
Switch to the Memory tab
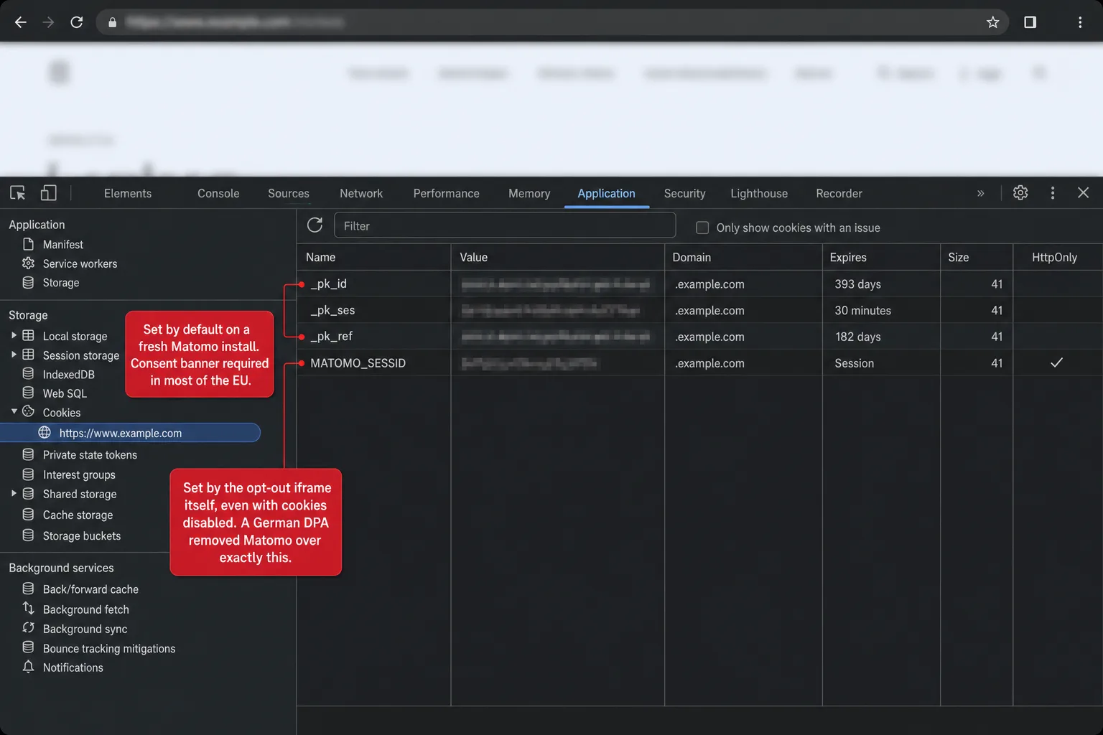click(529, 194)
